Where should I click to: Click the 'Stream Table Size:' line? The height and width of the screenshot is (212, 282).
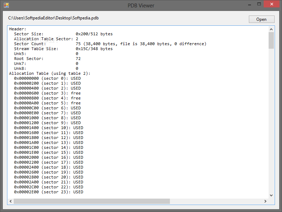(x=63, y=49)
